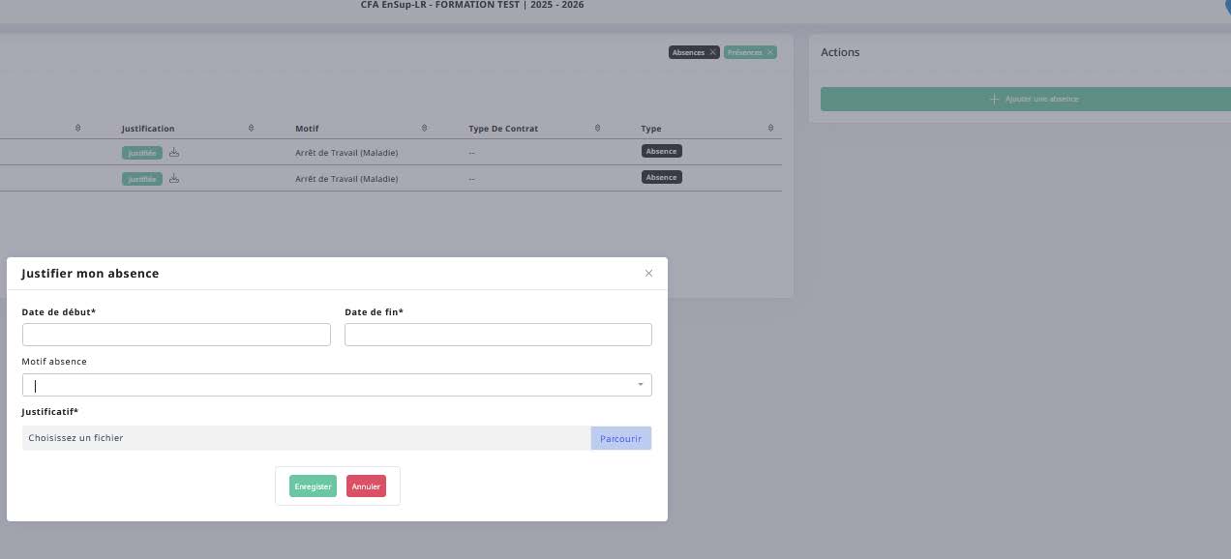Save with the Enregister button
The width and height of the screenshot is (1231, 559).
313,486
